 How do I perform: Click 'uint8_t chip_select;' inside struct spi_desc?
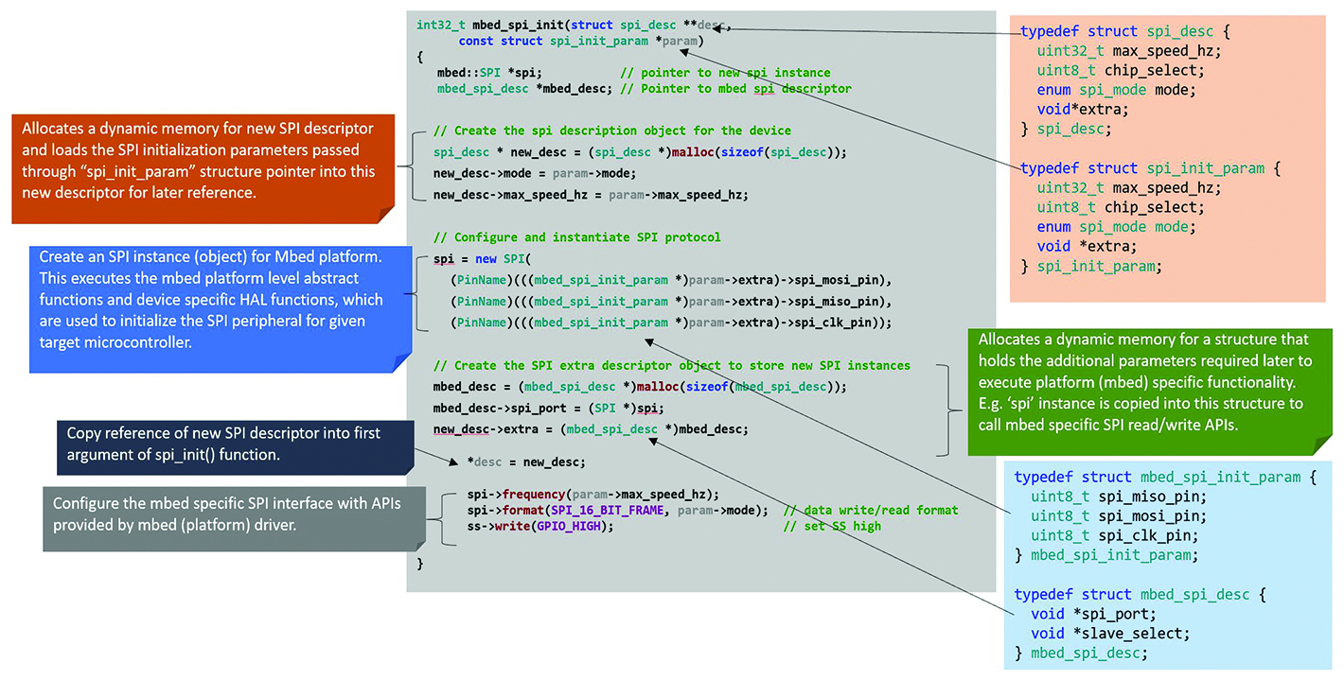[x=1121, y=71]
